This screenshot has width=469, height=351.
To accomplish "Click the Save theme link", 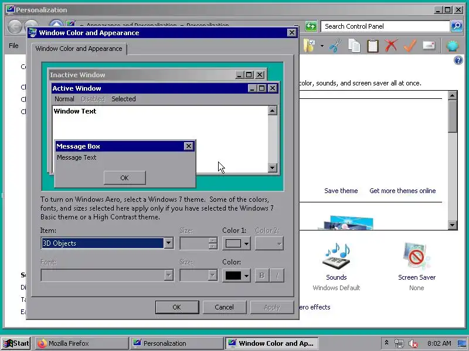I will click(341, 191).
